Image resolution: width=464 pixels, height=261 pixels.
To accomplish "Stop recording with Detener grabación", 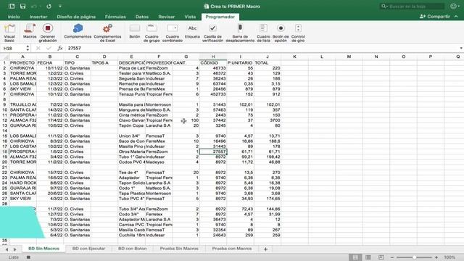I will [48, 33].
